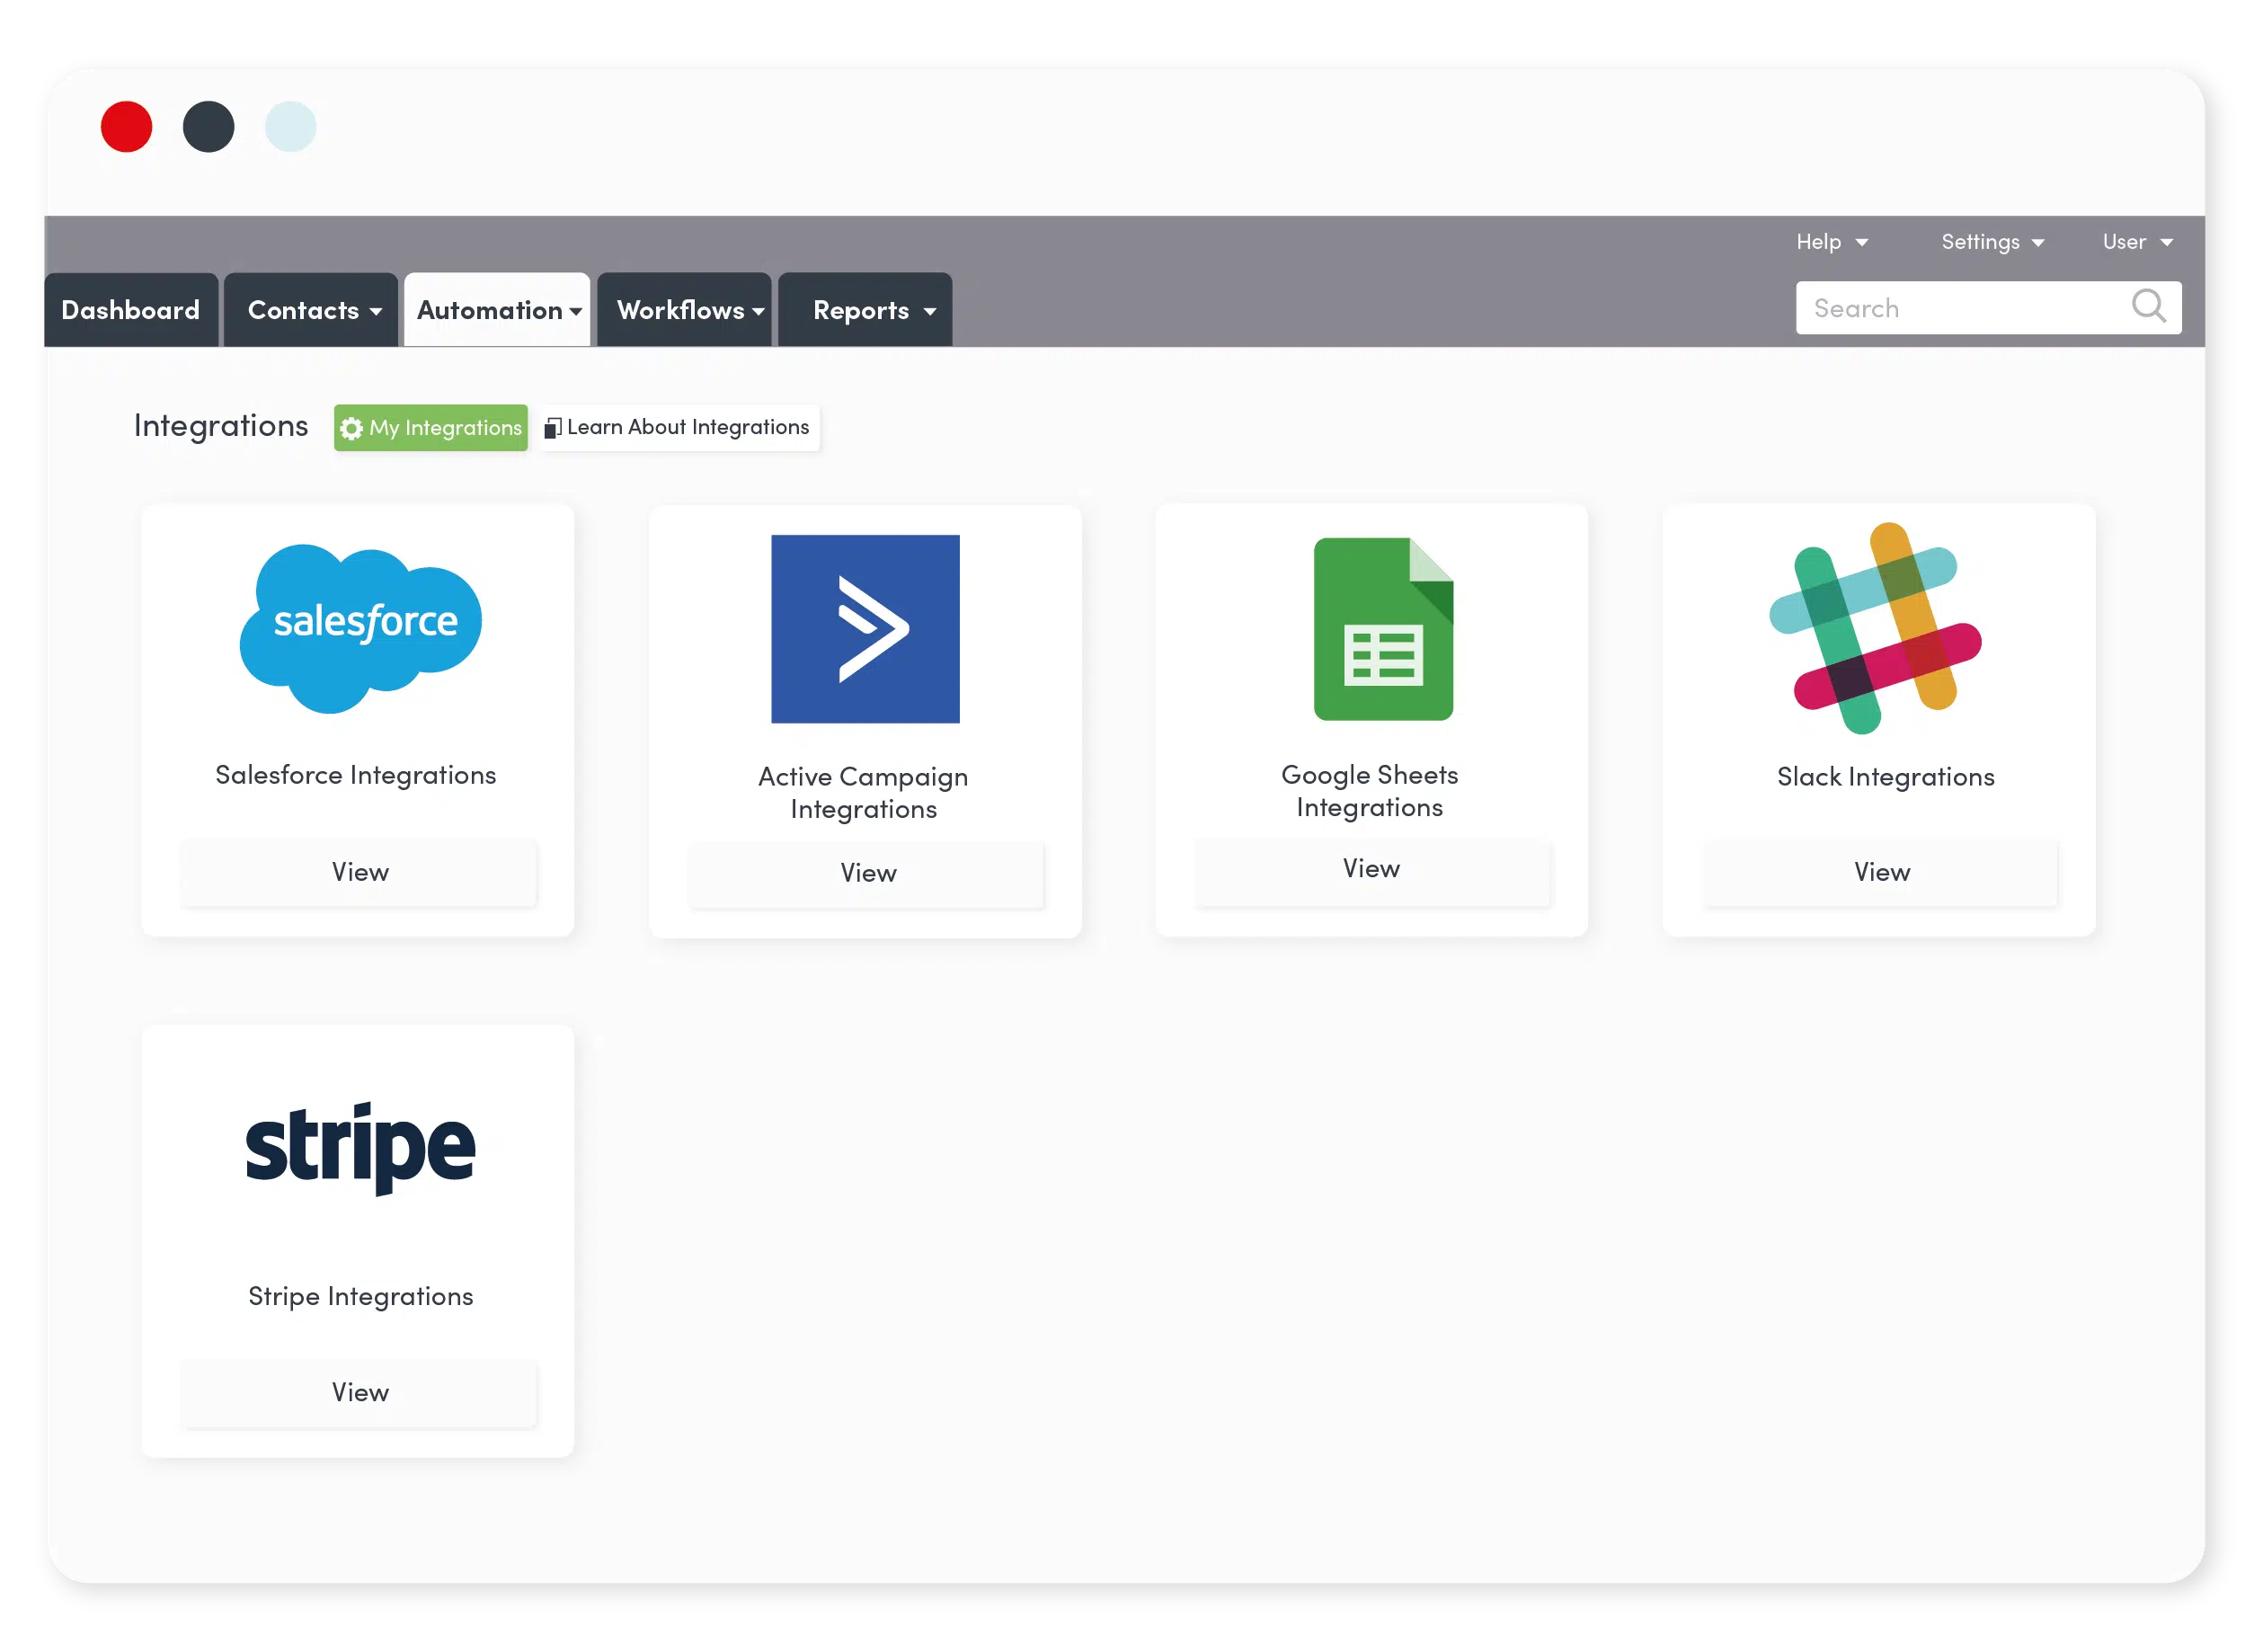Viewport: 2263px width, 1652px height.
Task: View the Salesforce Integrations
Action: coord(358,871)
